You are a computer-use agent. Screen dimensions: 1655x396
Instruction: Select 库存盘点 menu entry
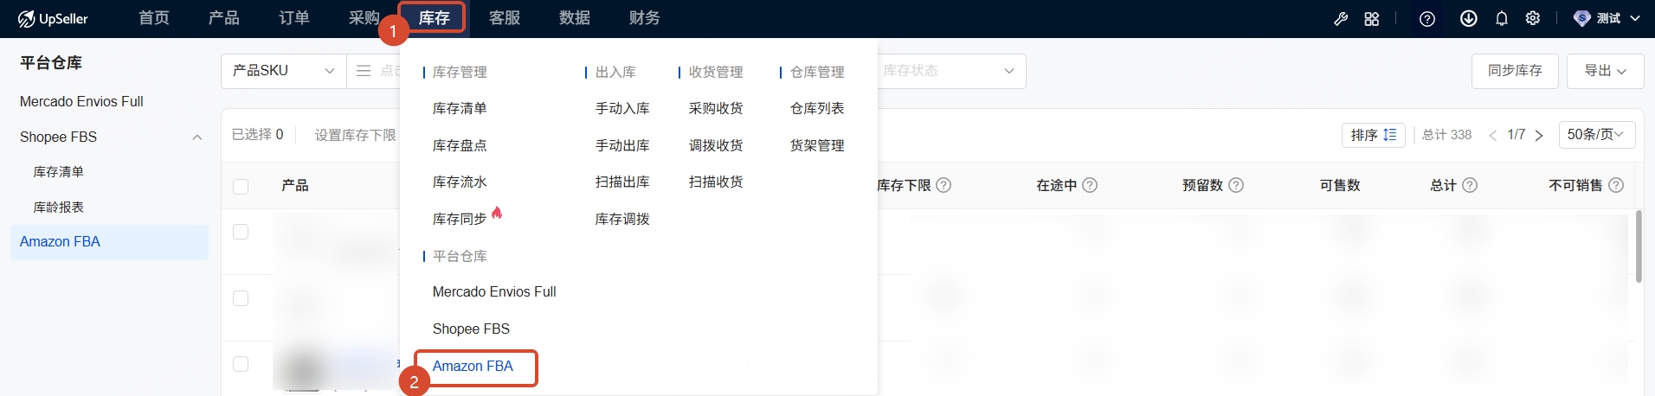coord(460,145)
